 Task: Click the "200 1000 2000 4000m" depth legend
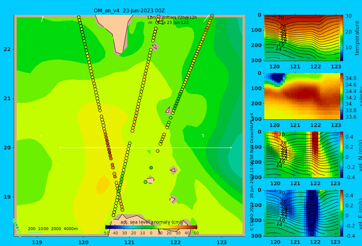pyautogui.click(x=52, y=229)
